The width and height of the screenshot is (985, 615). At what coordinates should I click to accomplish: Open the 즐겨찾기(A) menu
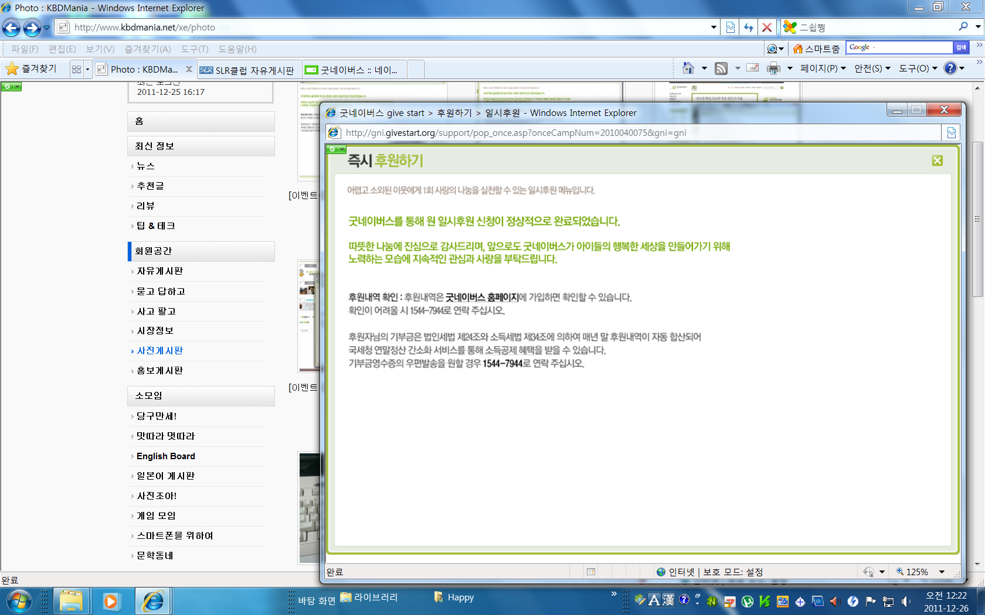coord(148,49)
